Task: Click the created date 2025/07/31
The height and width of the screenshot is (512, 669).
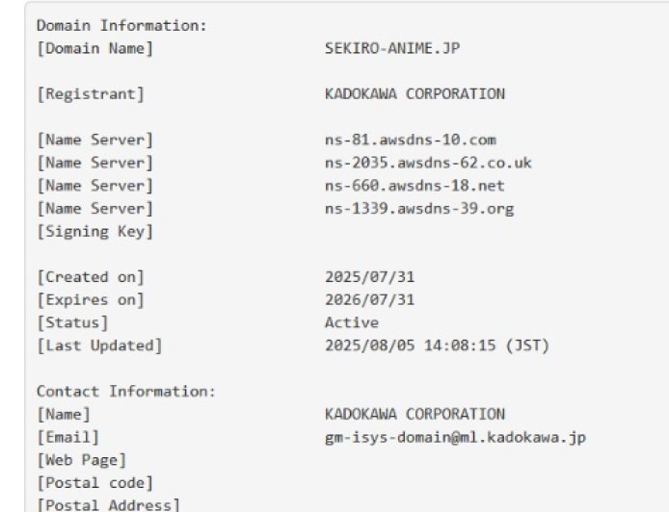Action: point(370,277)
